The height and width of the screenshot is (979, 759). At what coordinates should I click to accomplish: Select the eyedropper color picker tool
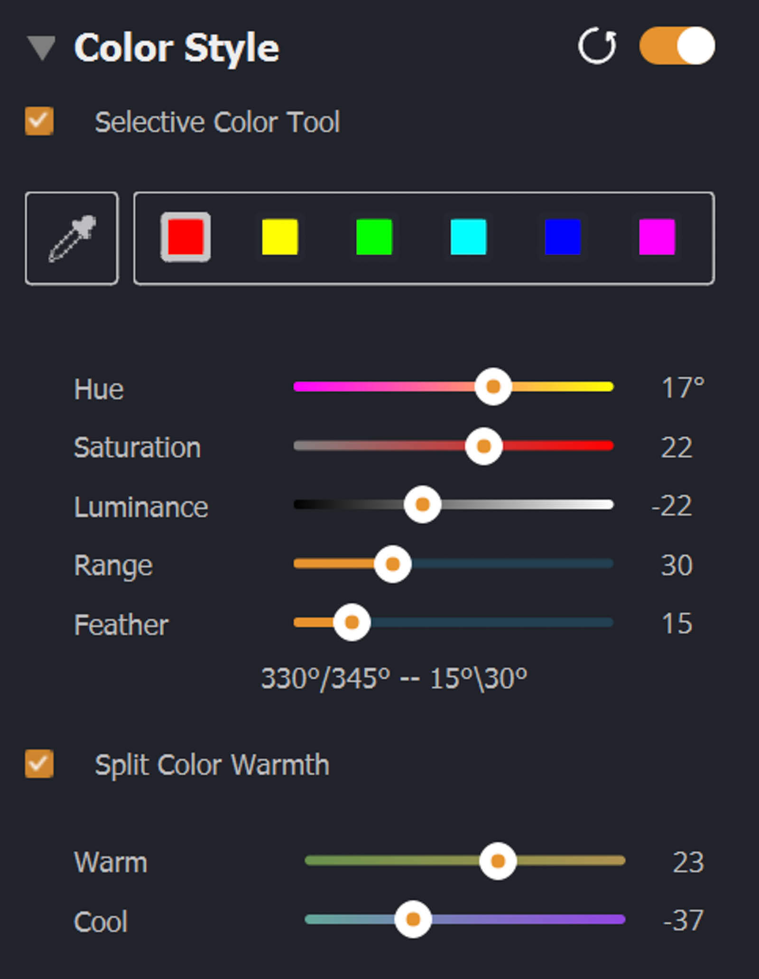point(72,238)
